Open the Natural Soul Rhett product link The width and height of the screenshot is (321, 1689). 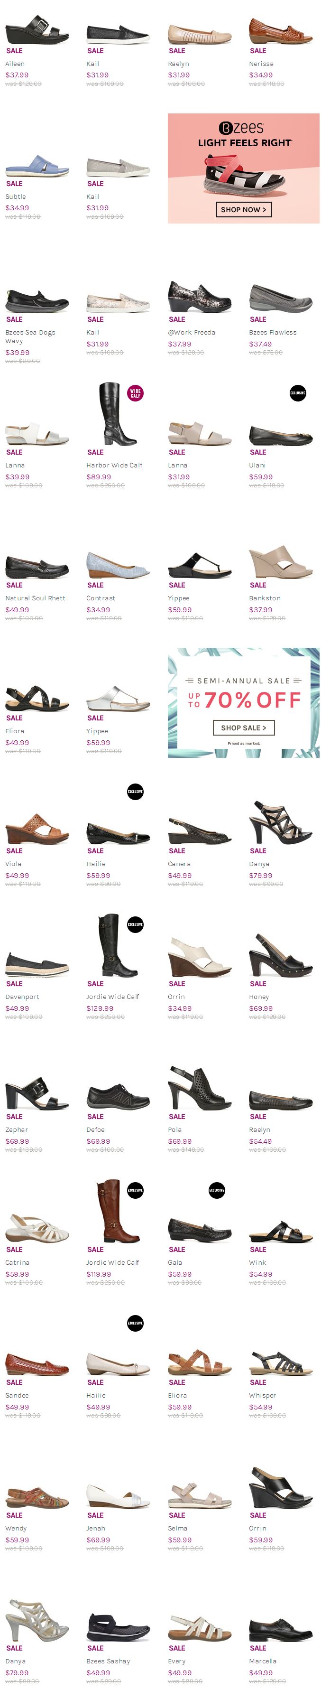36,598
